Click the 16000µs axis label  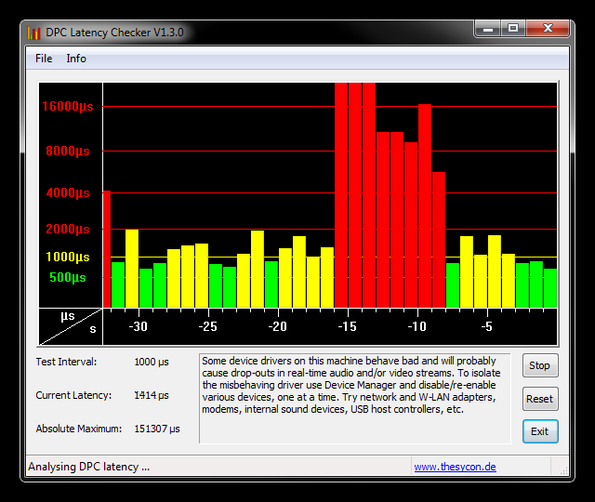coord(68,106)
